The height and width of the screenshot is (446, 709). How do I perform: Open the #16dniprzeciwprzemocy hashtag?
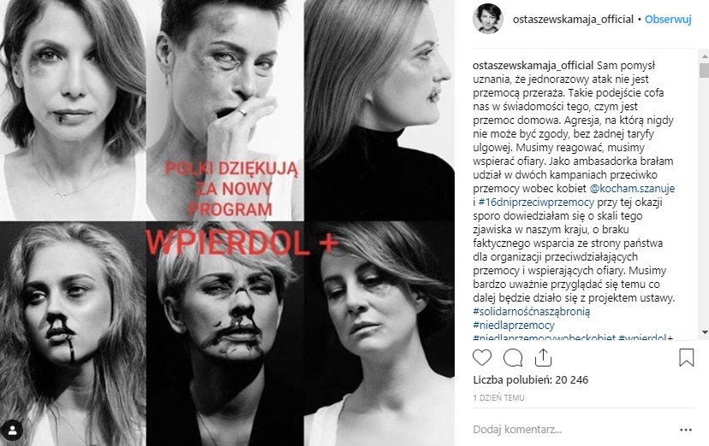tap(536, 202)
